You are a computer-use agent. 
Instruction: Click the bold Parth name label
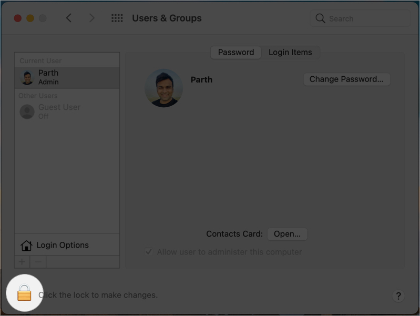click(x=201, y=79)
